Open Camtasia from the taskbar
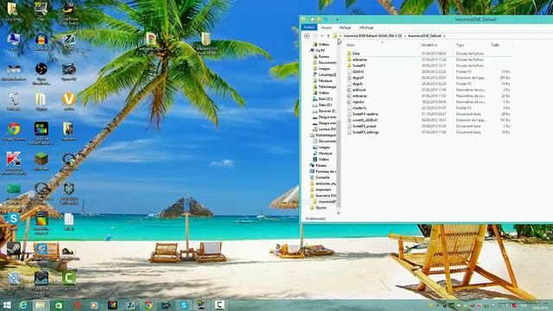 pos(219,305)
